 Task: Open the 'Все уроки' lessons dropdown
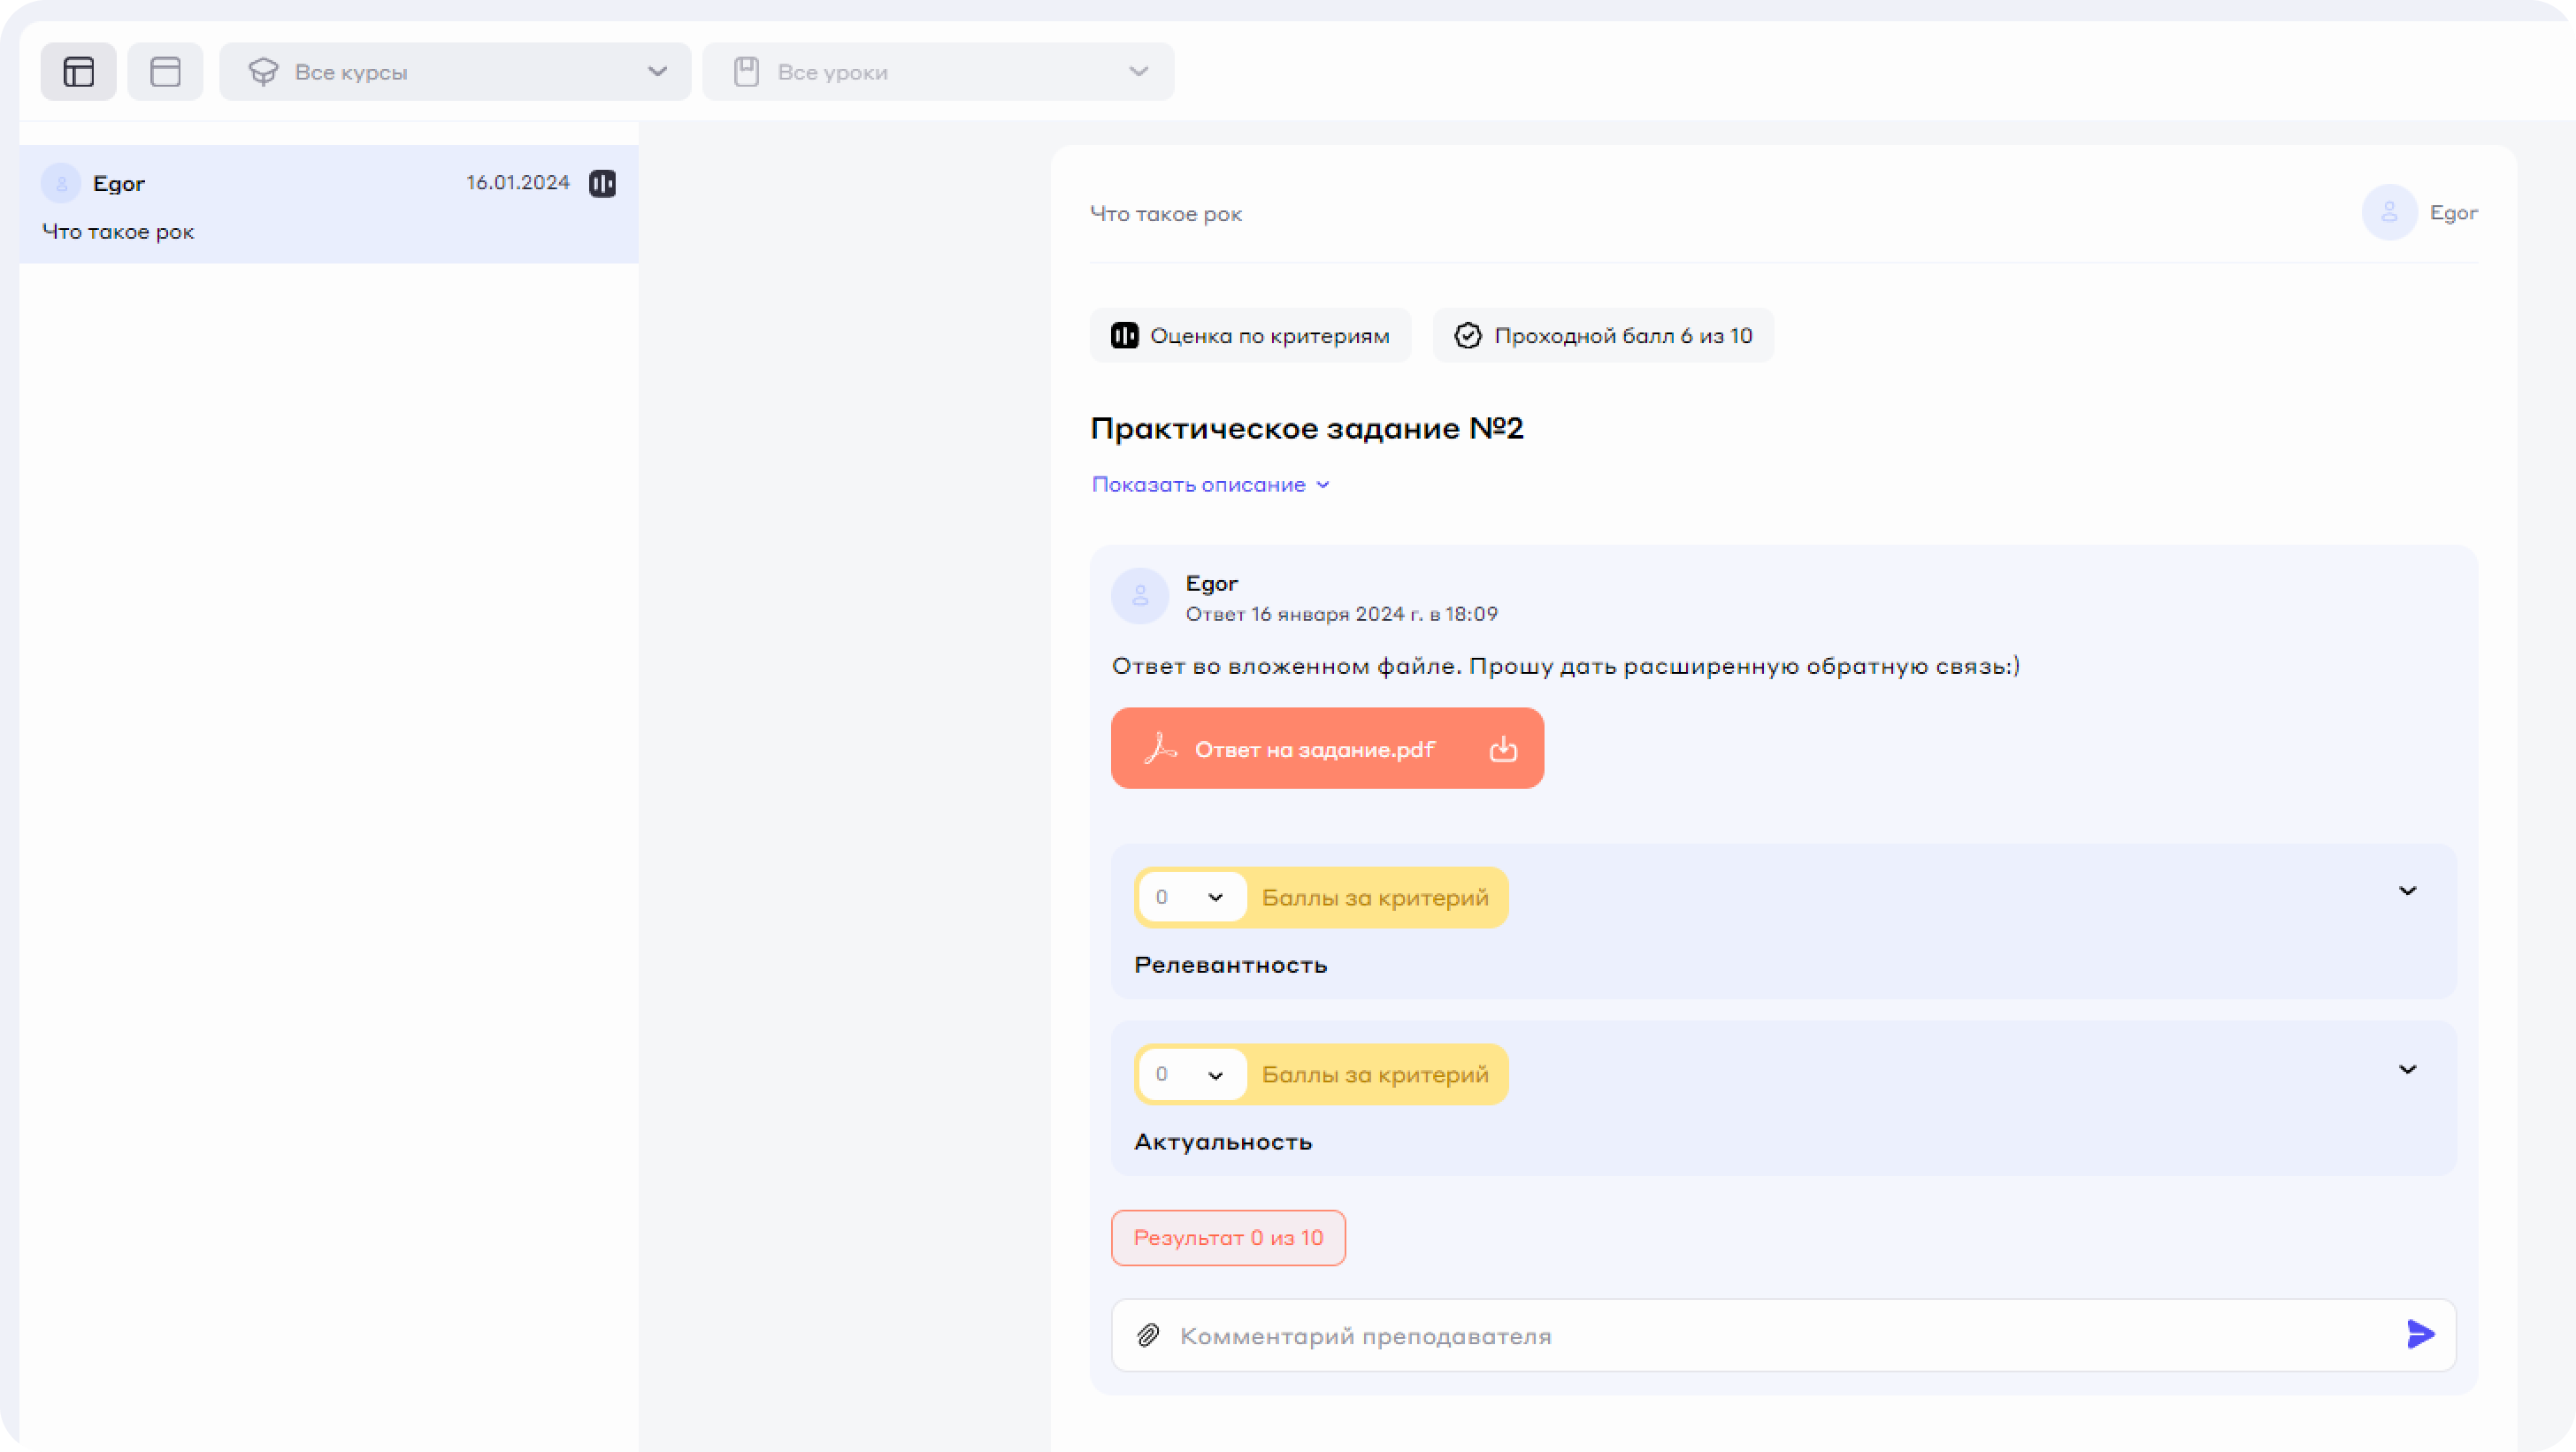pyautogui.click(x=938, y=72)
